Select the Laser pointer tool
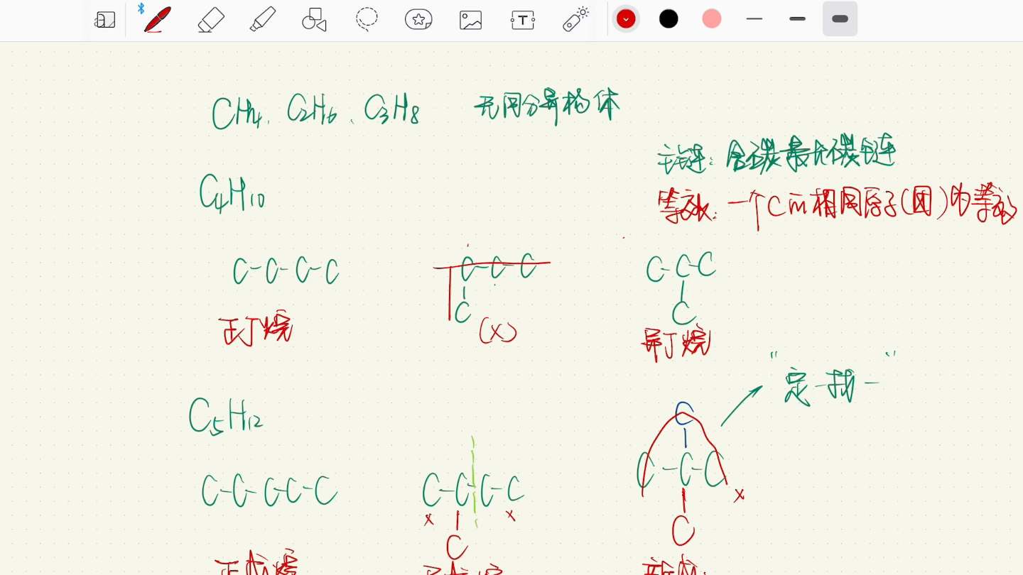Screen dimensions: 1023x575 click(575, 19)
